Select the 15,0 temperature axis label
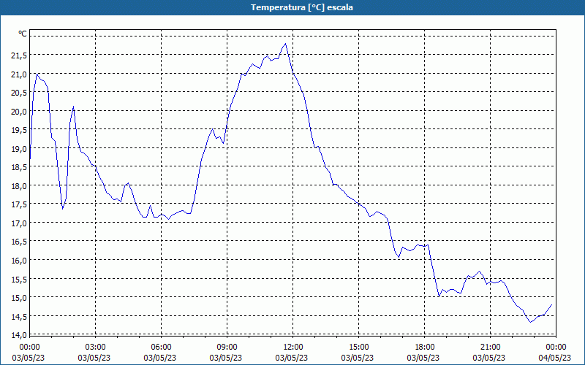The image size is (585, 365). coord(19,298)
